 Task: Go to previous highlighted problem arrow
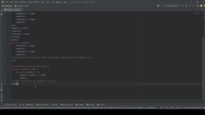200,13
